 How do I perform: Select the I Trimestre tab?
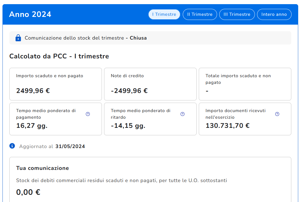tap(164, 14)
